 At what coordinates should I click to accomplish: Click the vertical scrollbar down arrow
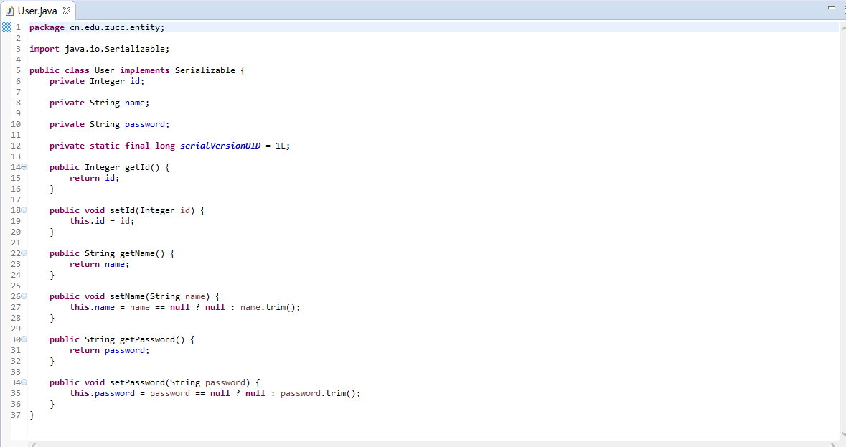coord(843,434)
